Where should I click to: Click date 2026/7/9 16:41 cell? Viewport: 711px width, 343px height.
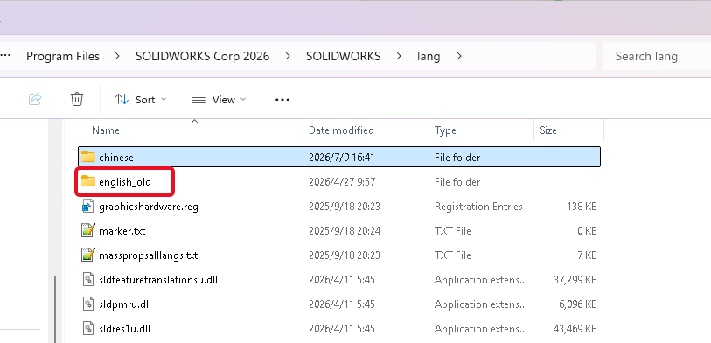pyautogui.click(x=341, y=157)
